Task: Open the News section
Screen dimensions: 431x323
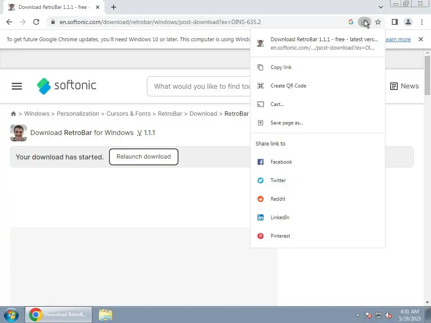Action: (404, 86)
